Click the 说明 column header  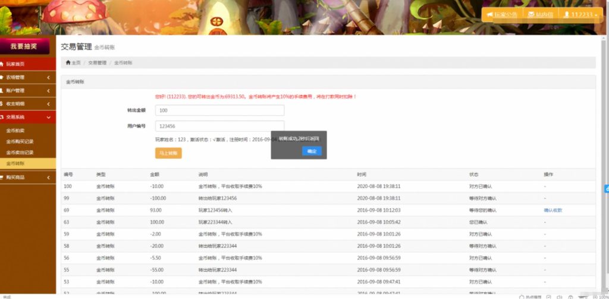tap(203, 175)
